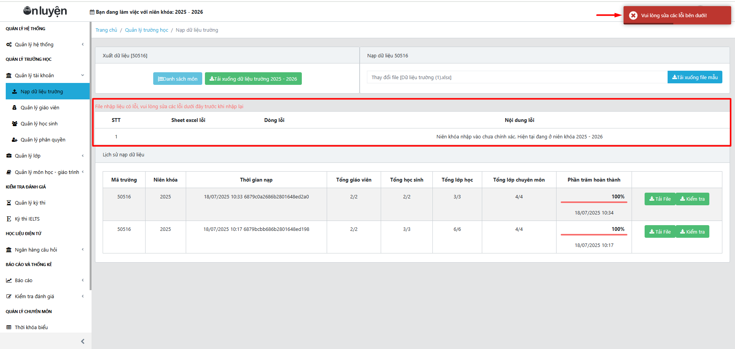
Task: Collapse the sidebar with bottom arrow
Action: pyautogui.click(x=83, y=341)
